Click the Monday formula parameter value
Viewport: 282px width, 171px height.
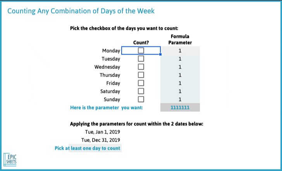pyautogui.click(x=180, y=51)
